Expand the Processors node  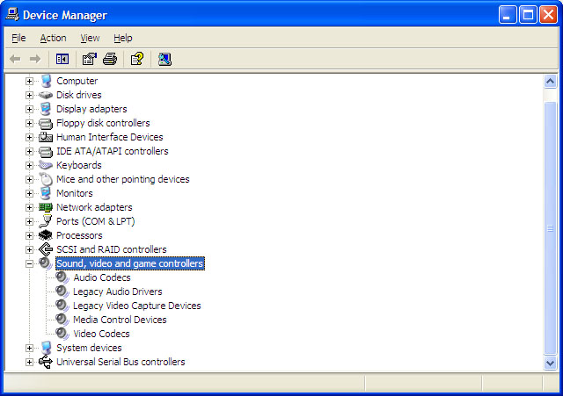[29, 235]
